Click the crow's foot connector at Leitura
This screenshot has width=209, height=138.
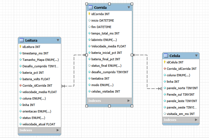(63, 86)
